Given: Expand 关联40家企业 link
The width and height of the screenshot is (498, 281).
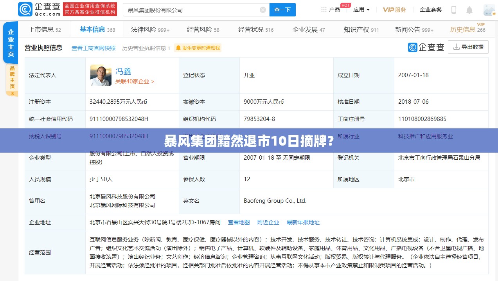Looking at the screenshot, I should coord(135,81).
